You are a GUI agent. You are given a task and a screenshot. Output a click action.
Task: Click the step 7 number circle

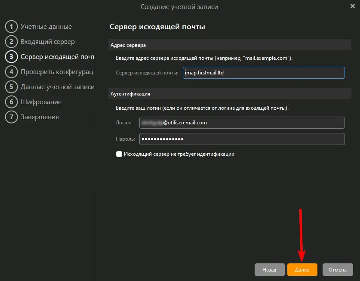11,117
